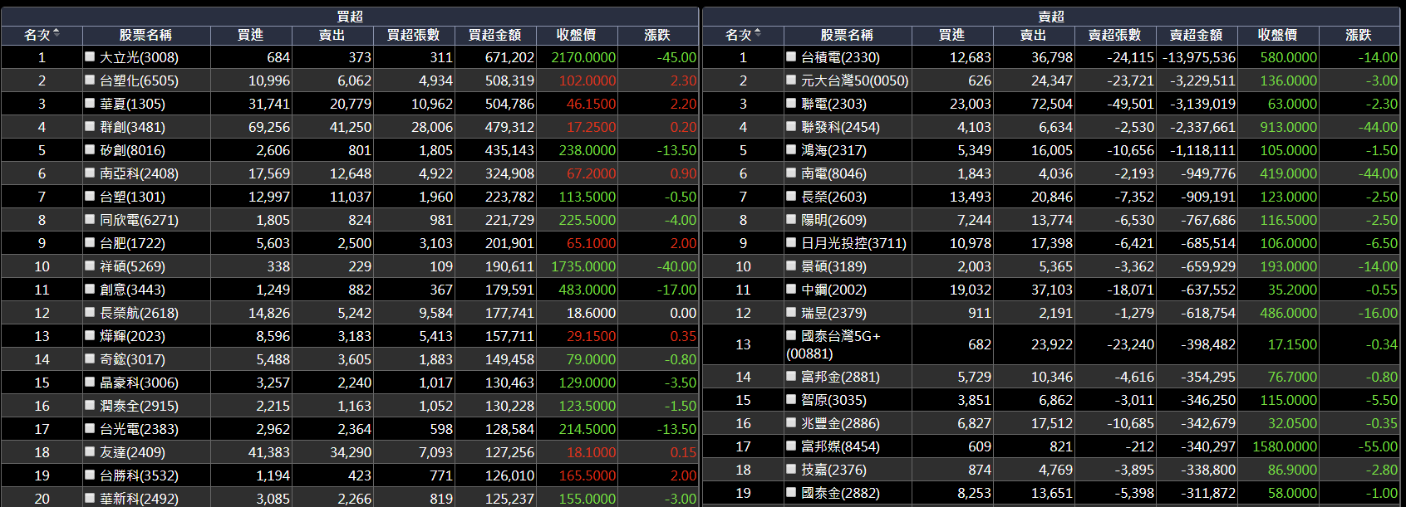Click the 名次 sort arrow in 買超 table
The width and height of the screenshot is (1406, 507).
point(57,32)
